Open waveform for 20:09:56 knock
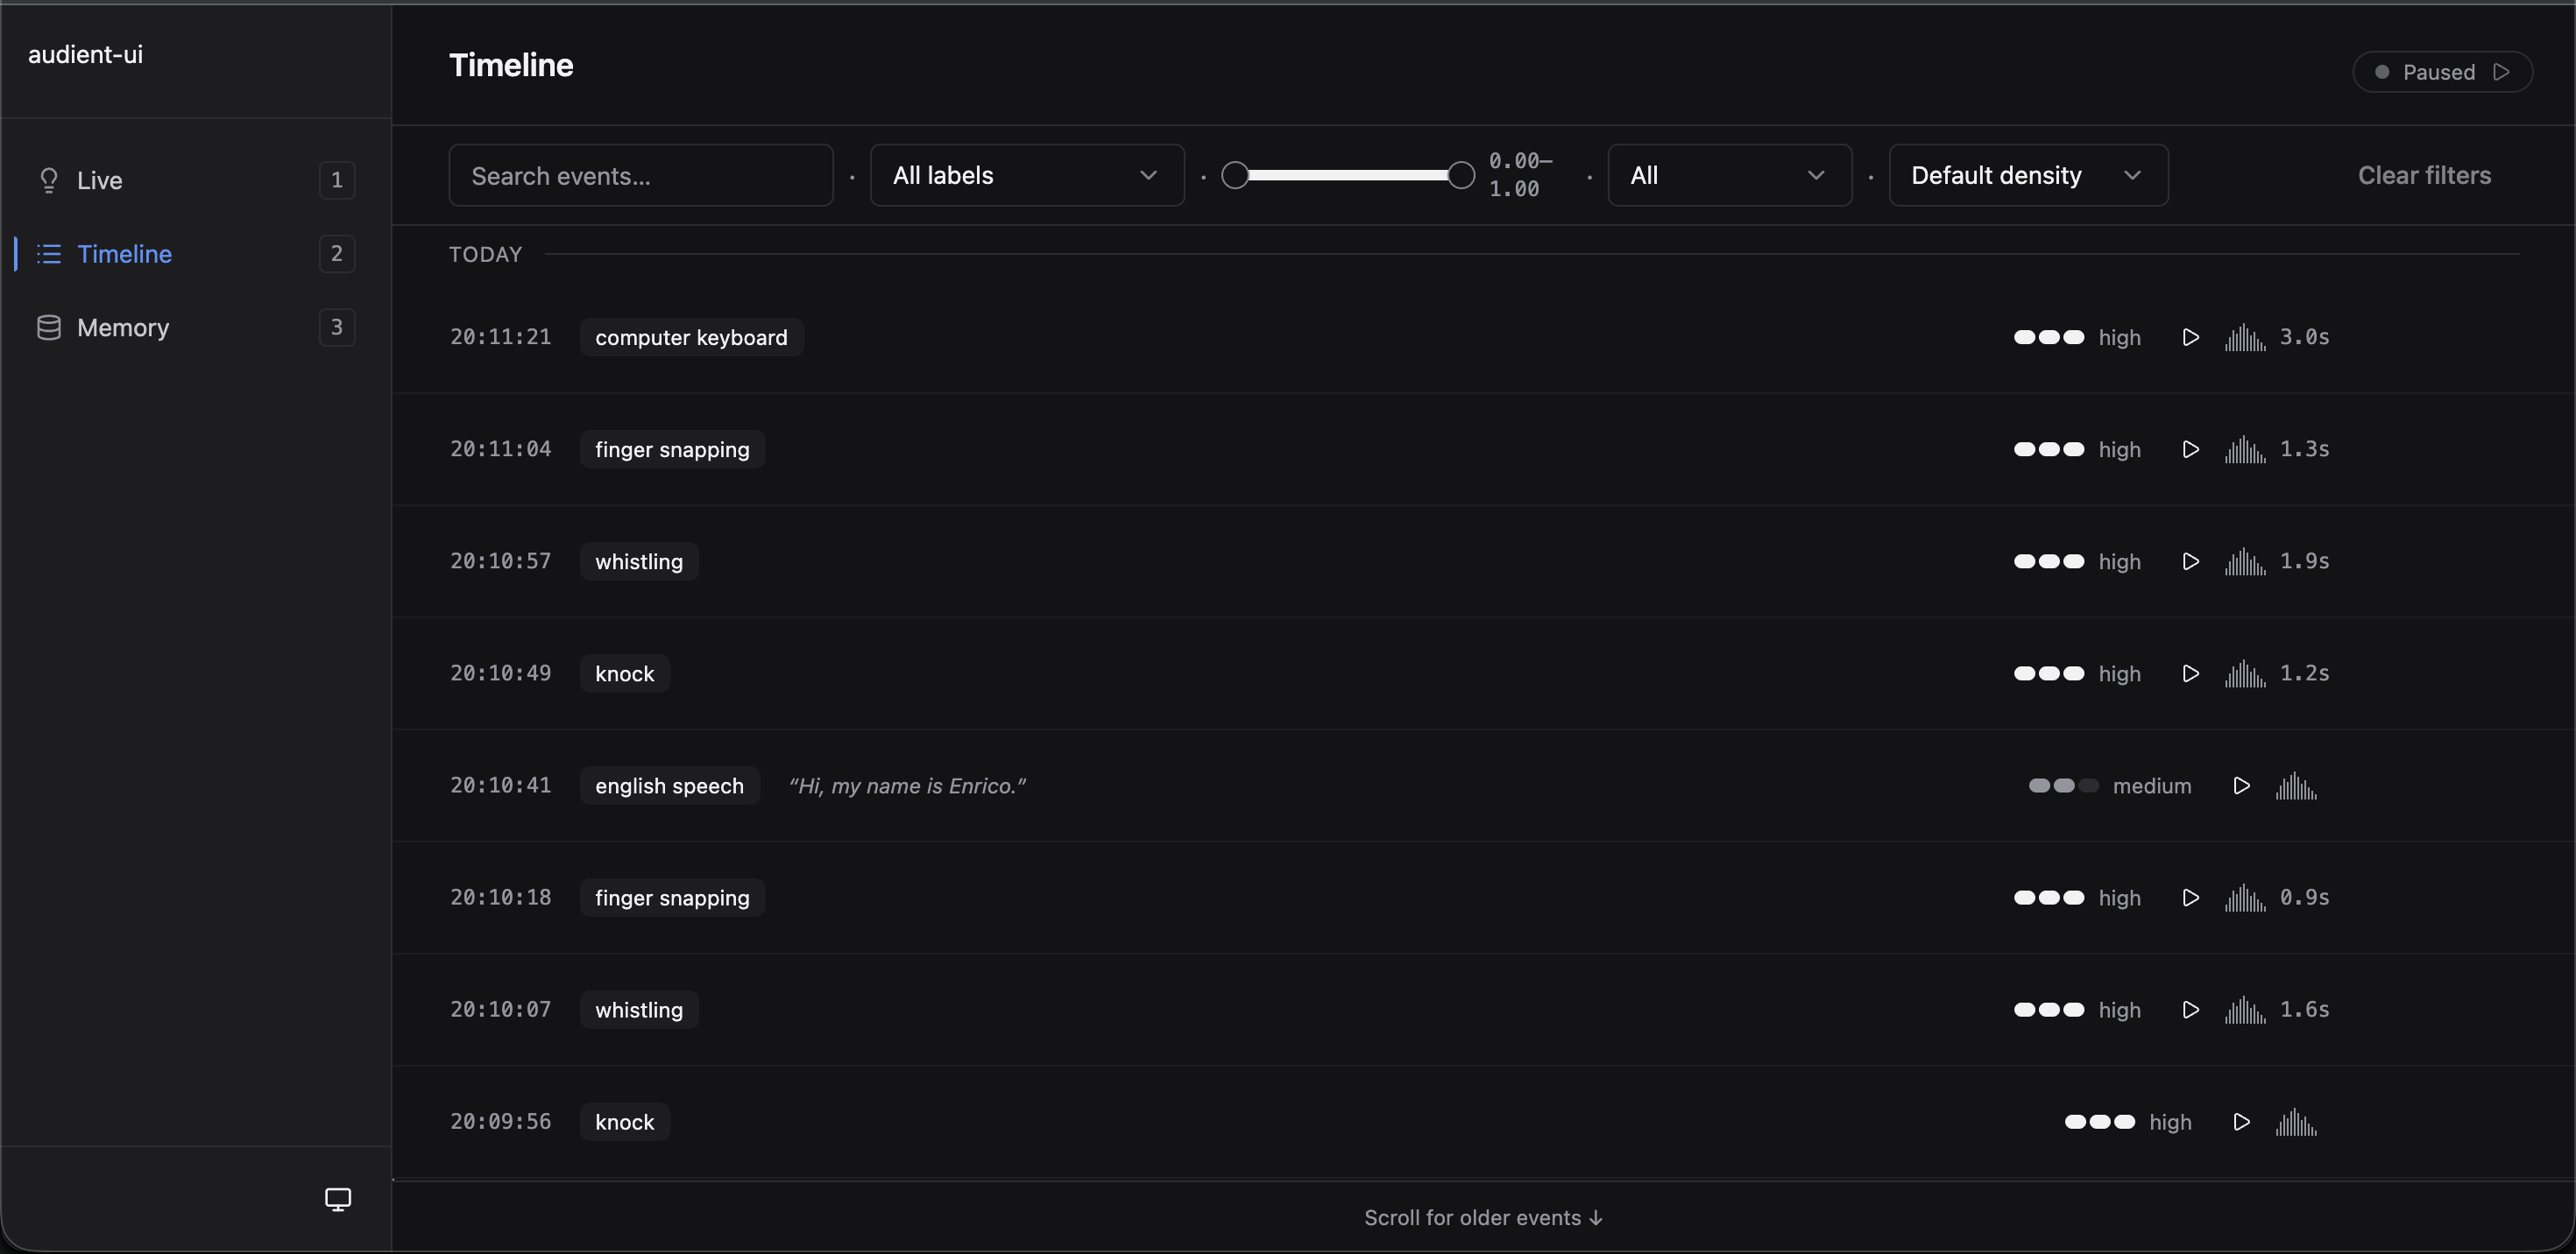Screen dimensions: 2576x1254 pos(2296,1122)
